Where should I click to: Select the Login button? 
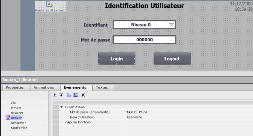tap(117, 59)
